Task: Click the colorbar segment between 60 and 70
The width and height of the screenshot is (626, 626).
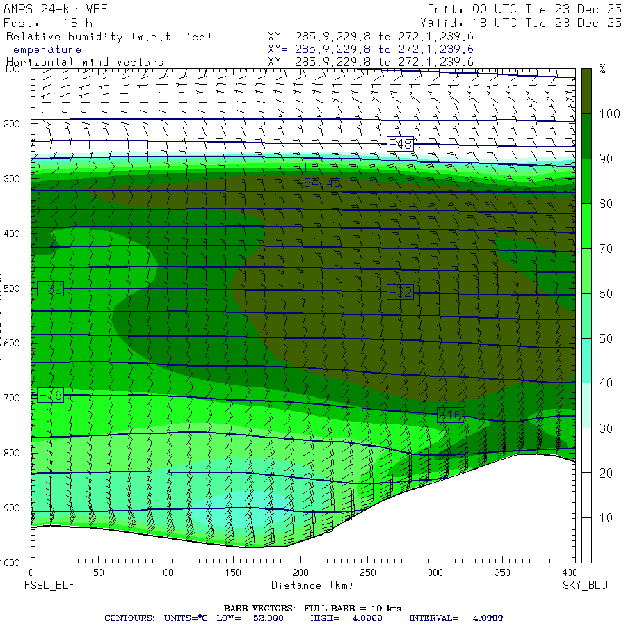Action: point(586,271)
